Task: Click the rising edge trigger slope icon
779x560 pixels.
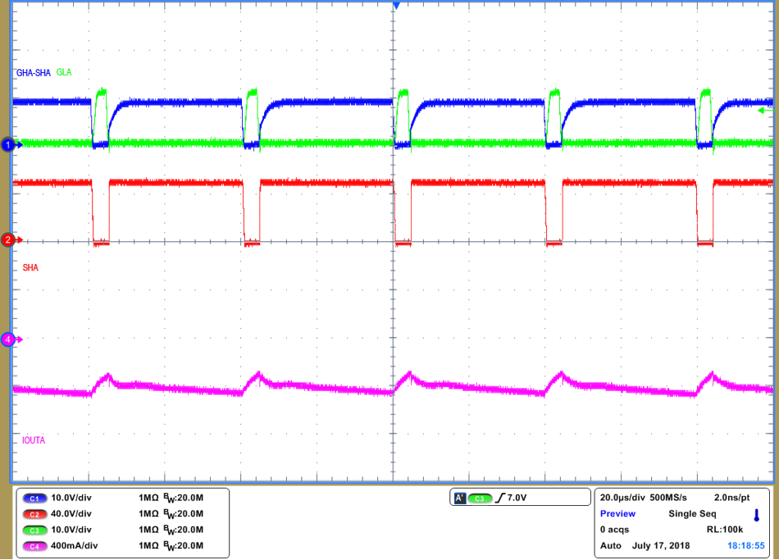Action: [x=502, y=496]
